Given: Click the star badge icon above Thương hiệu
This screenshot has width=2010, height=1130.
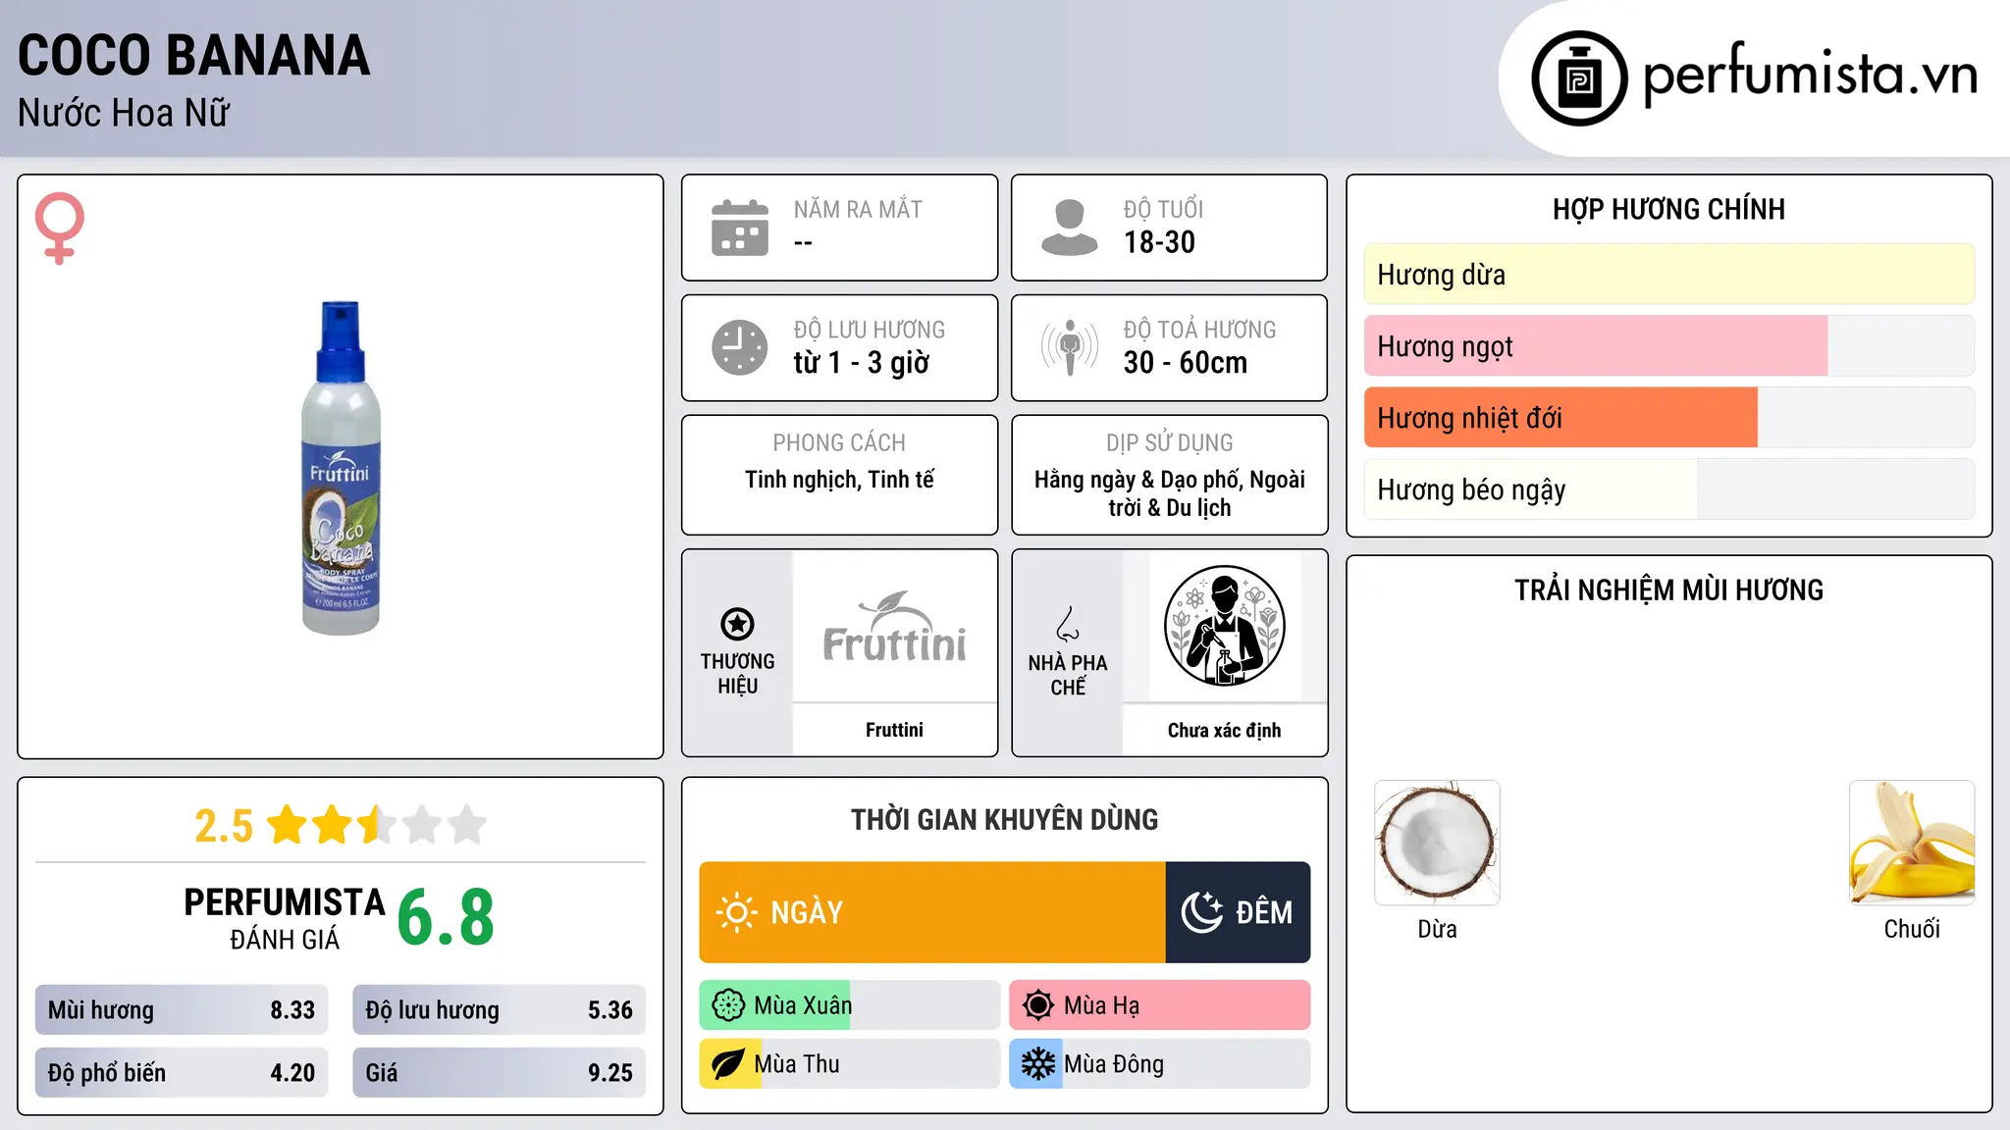Looking at the screenshot, I should [x=737, y=624].
